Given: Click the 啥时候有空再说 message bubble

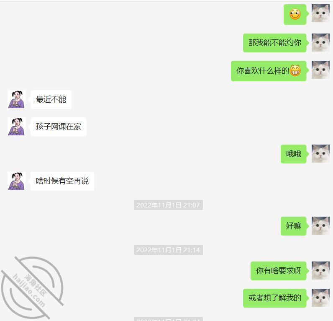Looking at the screenshot, I should tap(62, 181).
